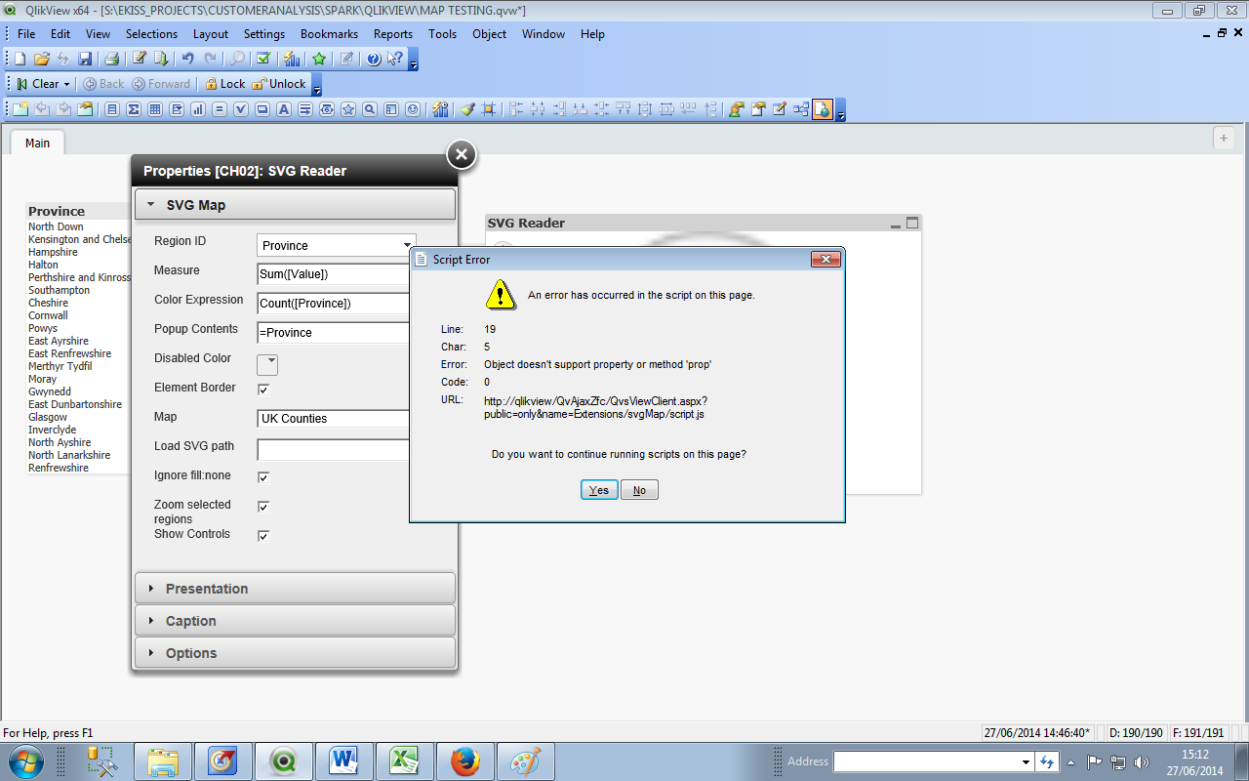Viewport: 1249px width, 781px height.
Task: Click the Measure expression field
Action: coord(334,274)
